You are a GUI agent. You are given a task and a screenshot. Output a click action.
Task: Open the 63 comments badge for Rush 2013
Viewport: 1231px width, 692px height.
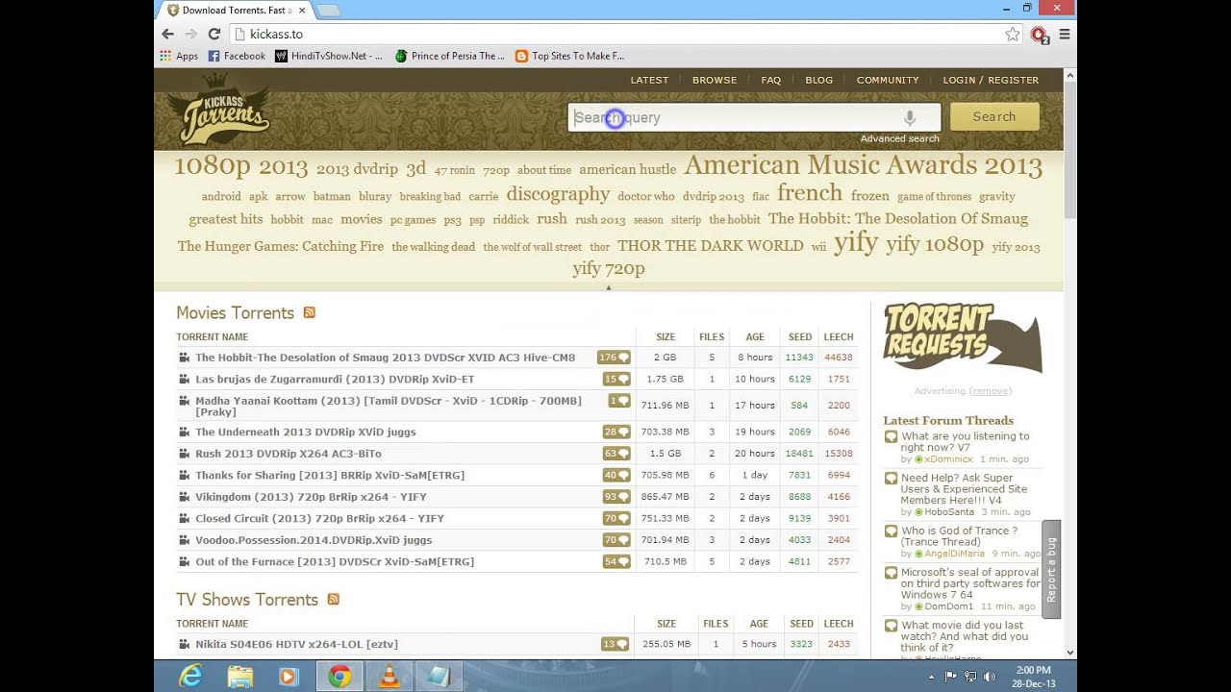[616, 454]
